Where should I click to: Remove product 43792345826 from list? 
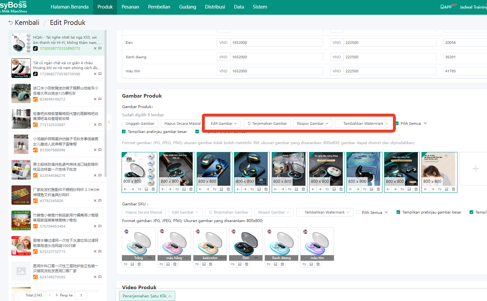tap(95, 201)
